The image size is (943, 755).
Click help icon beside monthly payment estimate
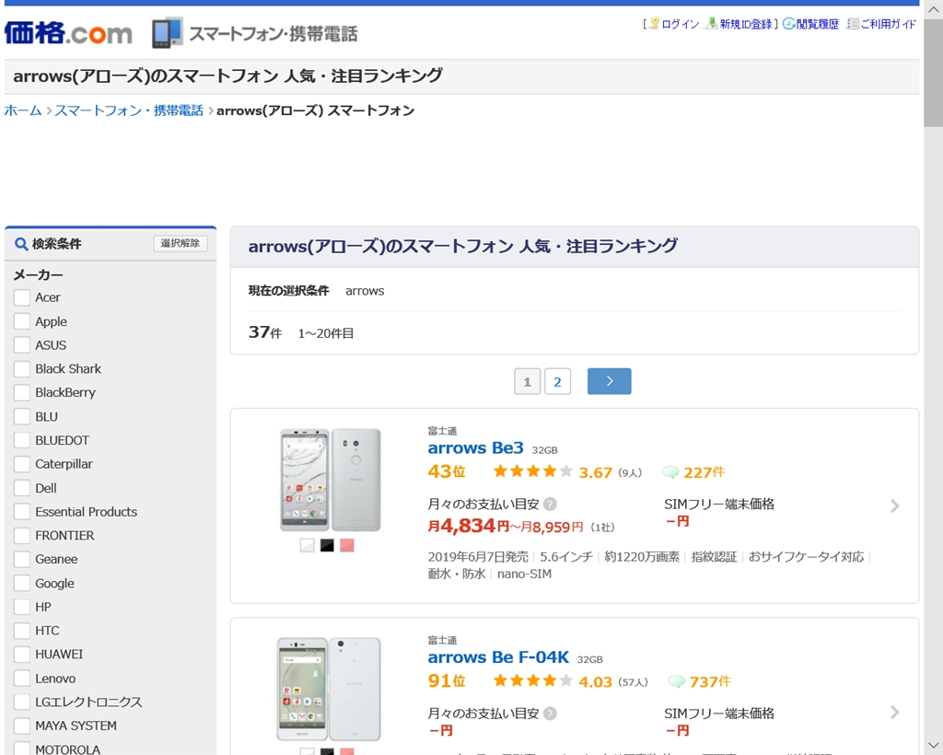tap(550, 505)
